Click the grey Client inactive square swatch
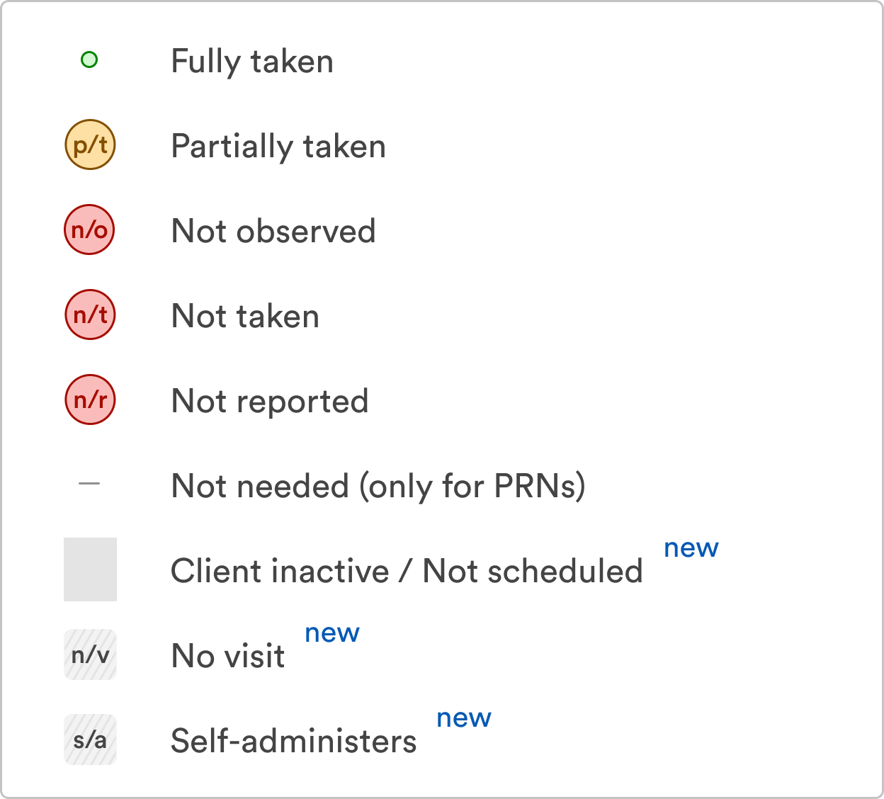Screen dimensions: 884x799 pyautogui.click(x=90, y=569)
